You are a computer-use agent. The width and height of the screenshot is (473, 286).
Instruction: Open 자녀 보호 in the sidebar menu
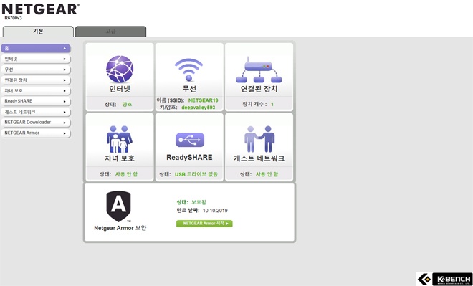(36, 91)
